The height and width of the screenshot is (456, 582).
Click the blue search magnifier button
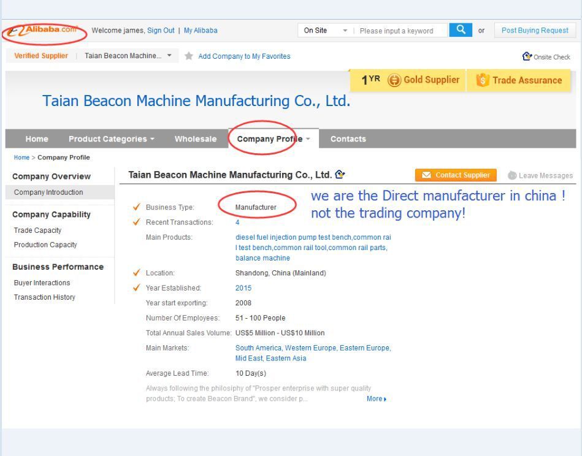[460, 30]
